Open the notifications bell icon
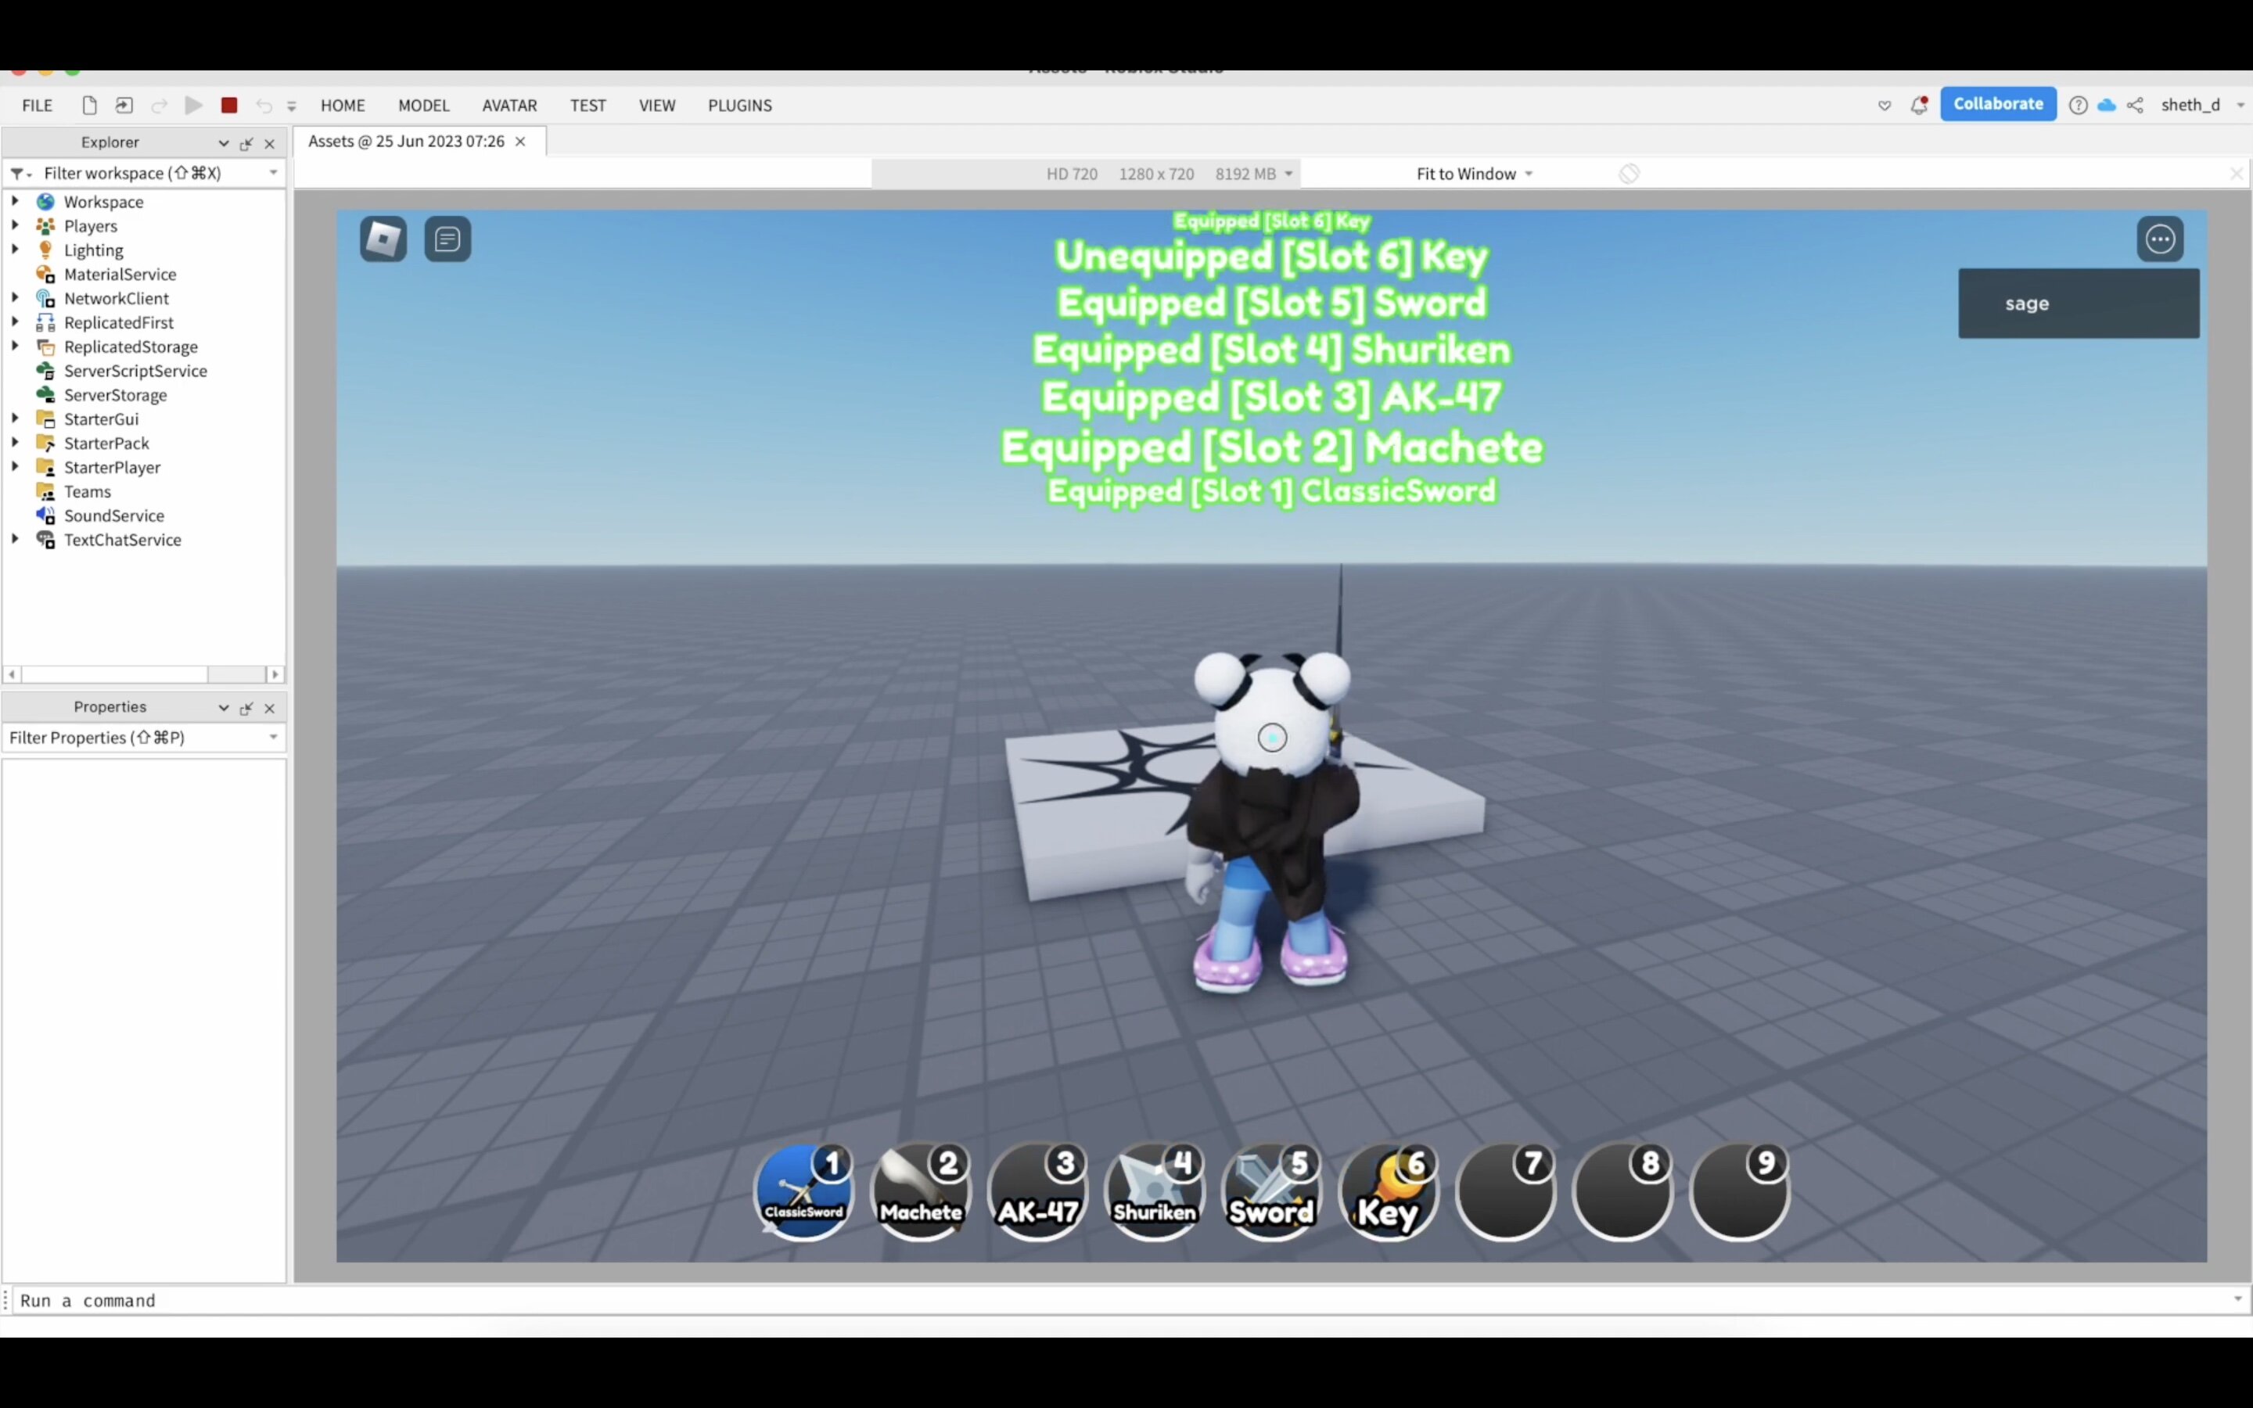 1919,106
